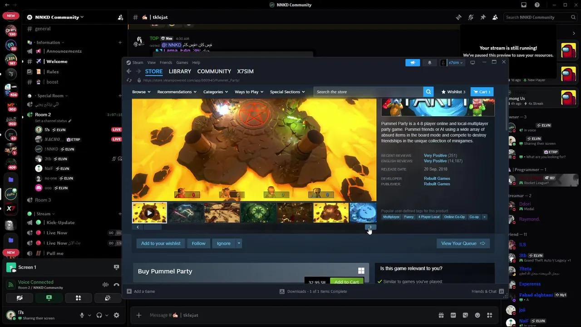Click Add to your wishlist button
581x327 pixels.
point(161,243)
